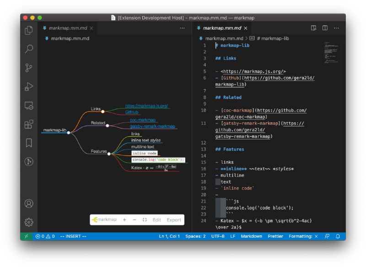This screenshot has width=366, height=267.
Task: Open the Accounts icon in the activity bar
Action: click(28, 203)
